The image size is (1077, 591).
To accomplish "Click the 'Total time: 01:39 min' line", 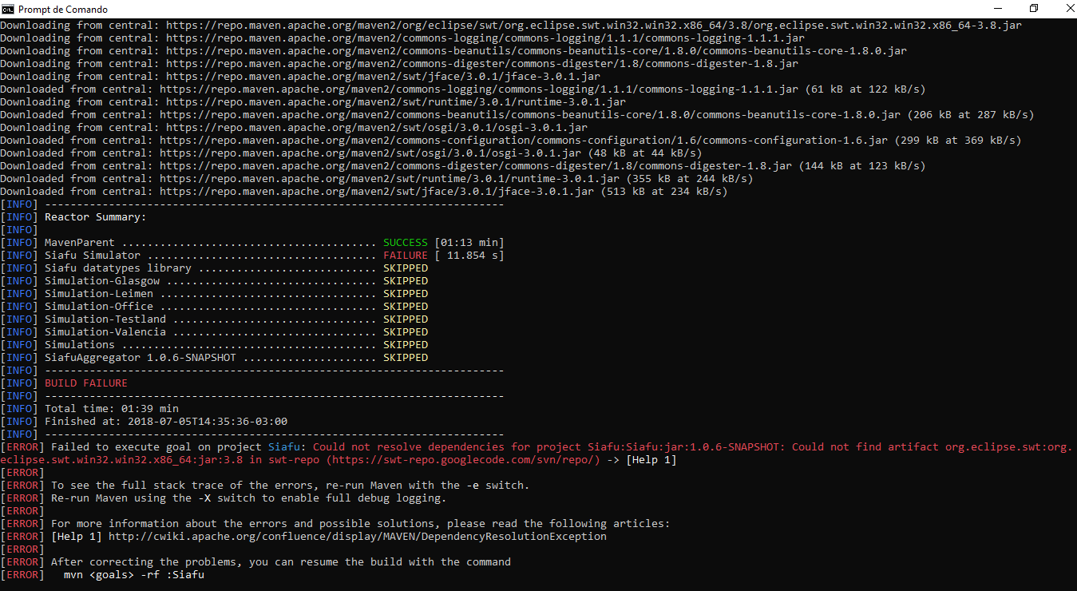I will (x=112, y=409).
